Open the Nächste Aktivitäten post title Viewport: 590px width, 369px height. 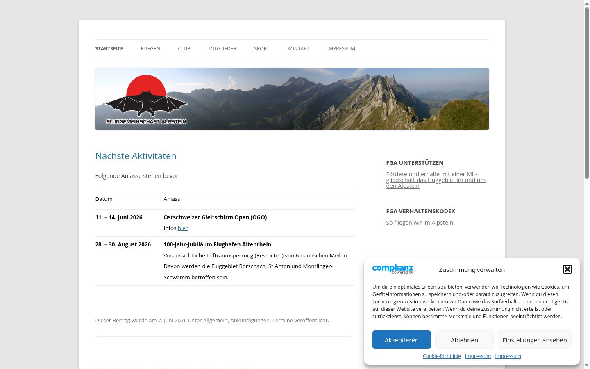(136, 156)
